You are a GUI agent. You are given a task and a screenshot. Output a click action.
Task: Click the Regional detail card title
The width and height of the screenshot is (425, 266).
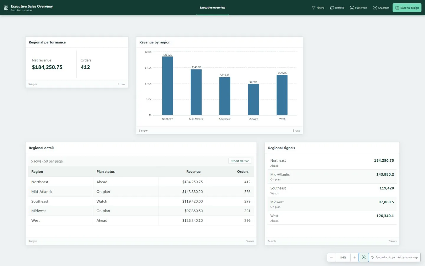click(41, 148)
